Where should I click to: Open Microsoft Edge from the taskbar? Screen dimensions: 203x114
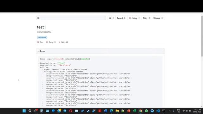(x=111, y=111)
